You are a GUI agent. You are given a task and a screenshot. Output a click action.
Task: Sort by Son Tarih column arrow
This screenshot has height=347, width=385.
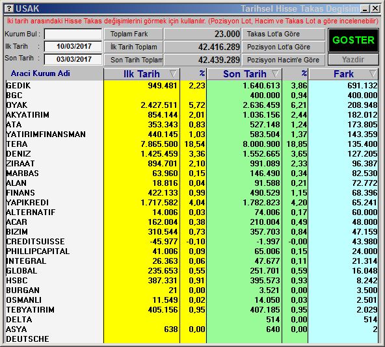275,73
